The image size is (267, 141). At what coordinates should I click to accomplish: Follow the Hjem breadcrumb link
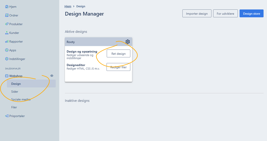[68, 6]
